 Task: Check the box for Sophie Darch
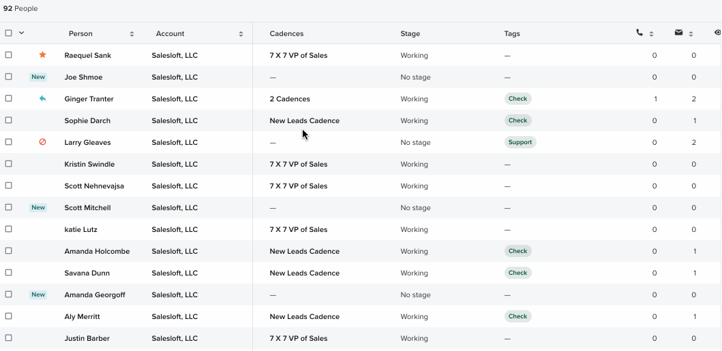9,120
